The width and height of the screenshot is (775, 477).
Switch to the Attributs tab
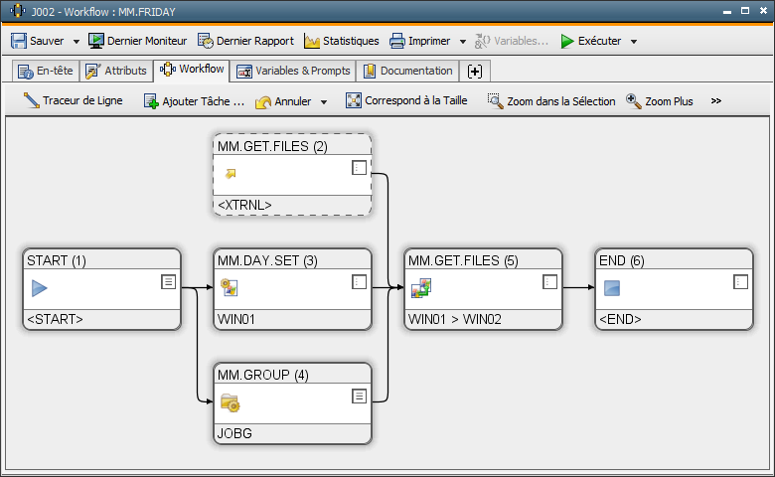(117, 71)
